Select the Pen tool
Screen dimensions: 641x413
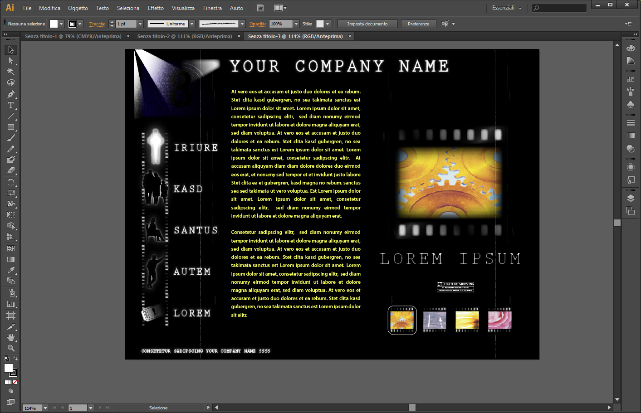point(11,94)
